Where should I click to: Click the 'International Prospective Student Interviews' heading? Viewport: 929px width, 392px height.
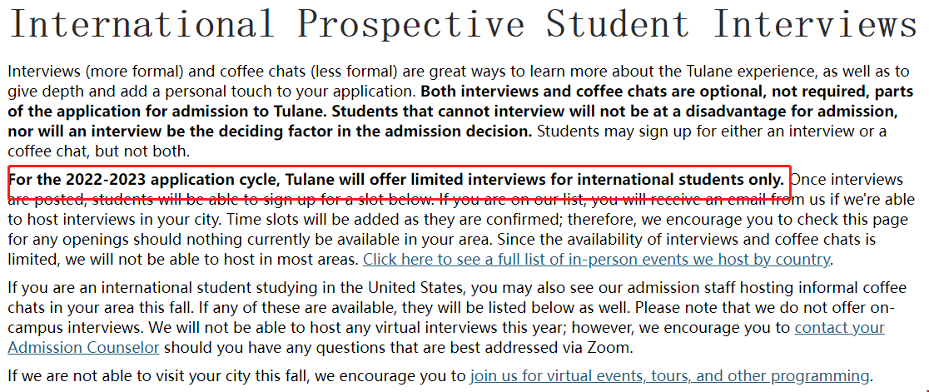[463, 25]
